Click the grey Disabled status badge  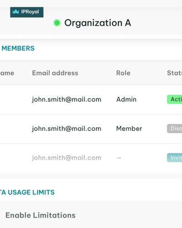[174, 129]
